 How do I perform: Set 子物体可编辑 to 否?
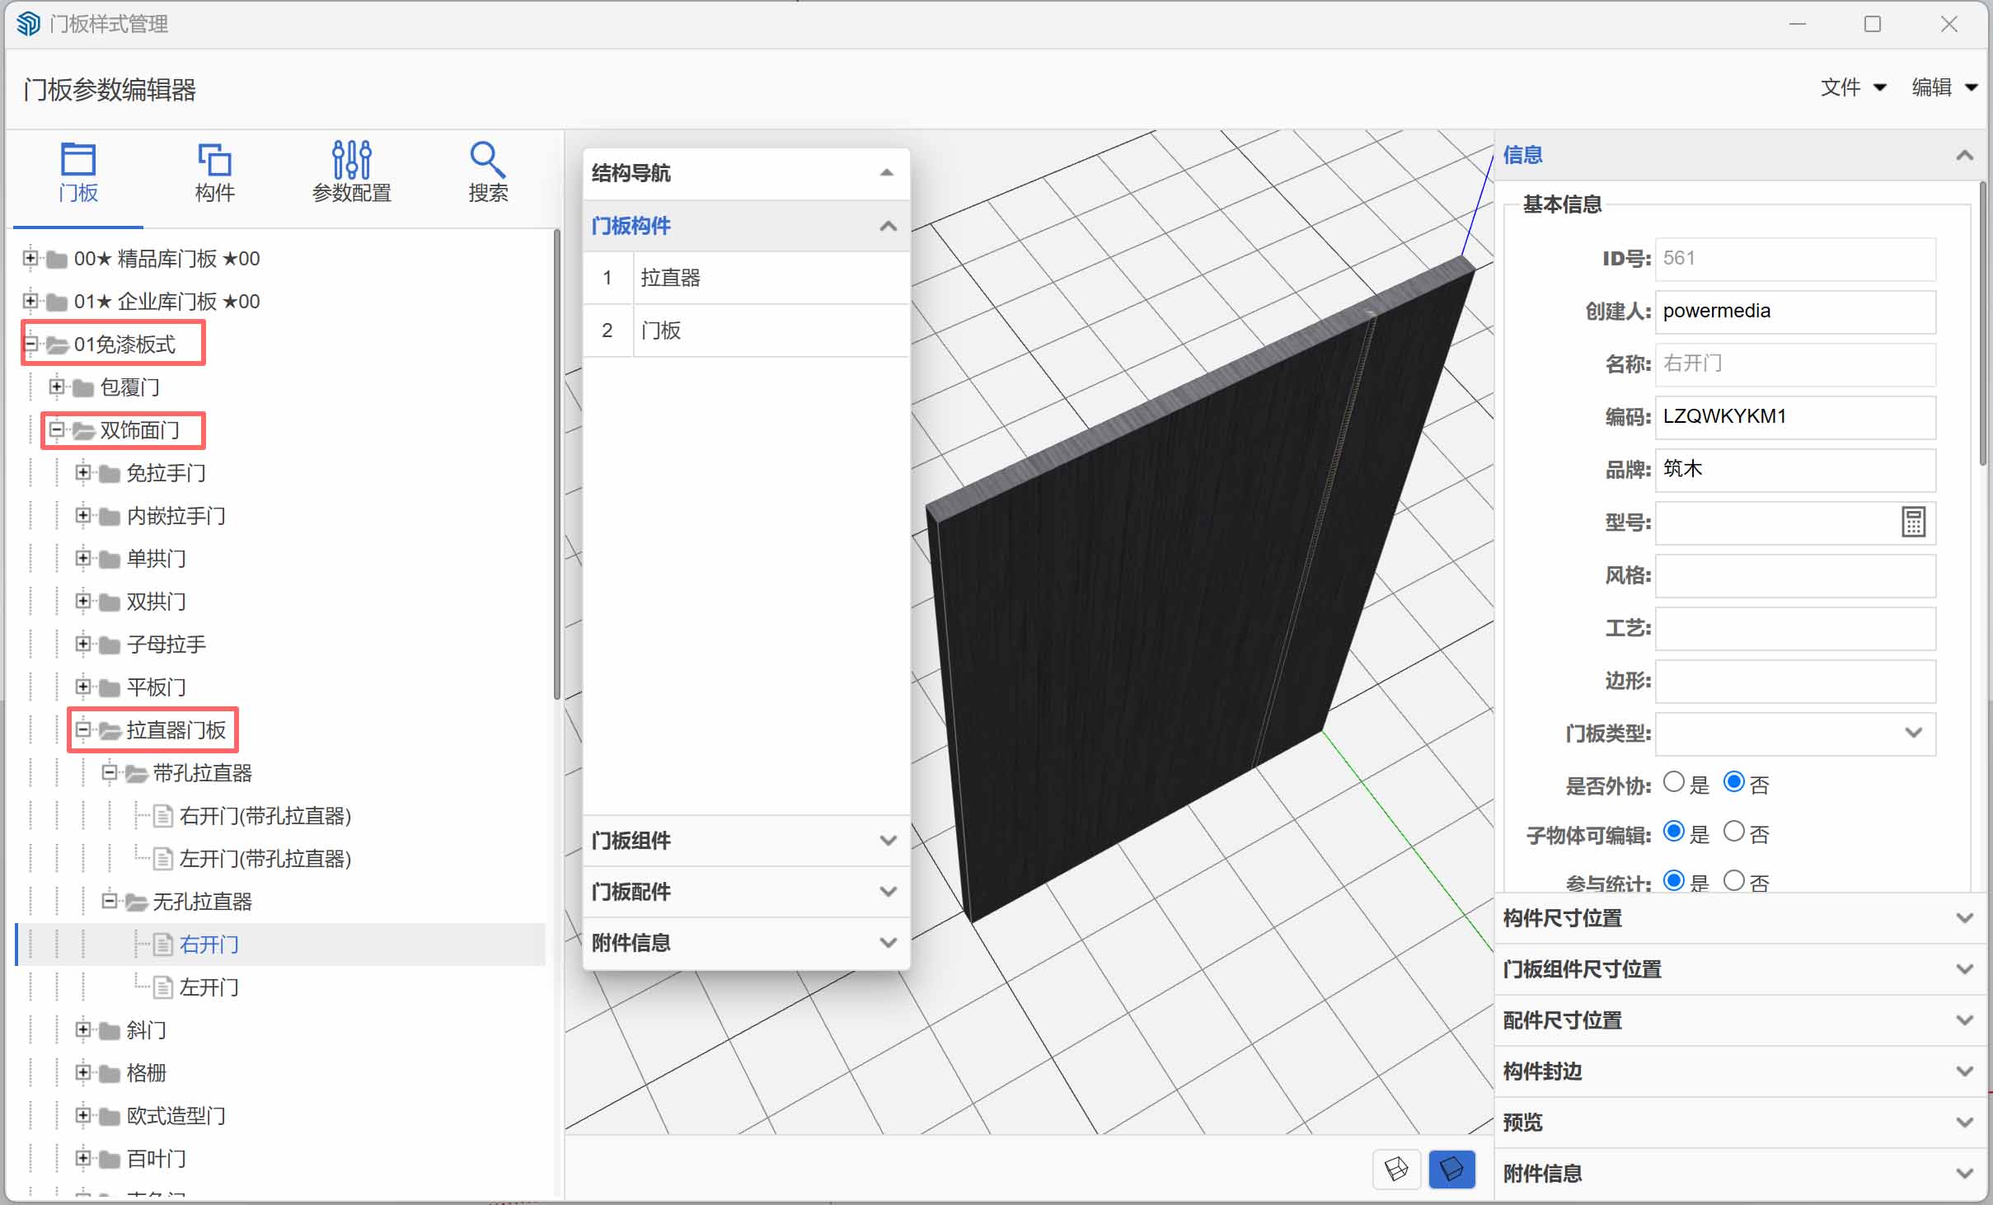(1734, 832)
